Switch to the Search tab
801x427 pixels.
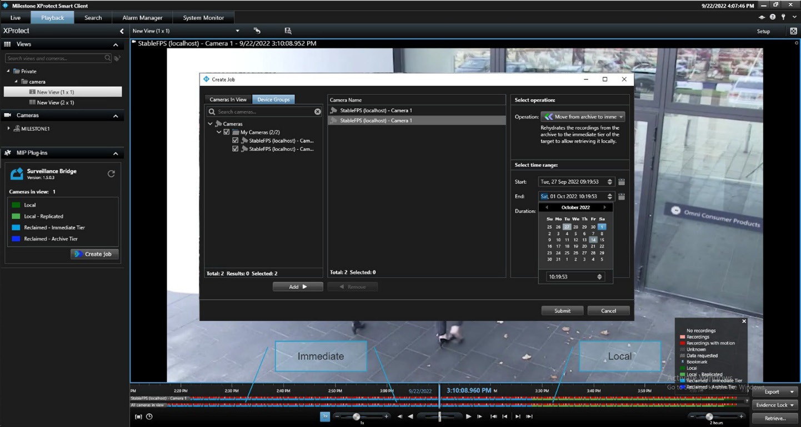[93, 18]
